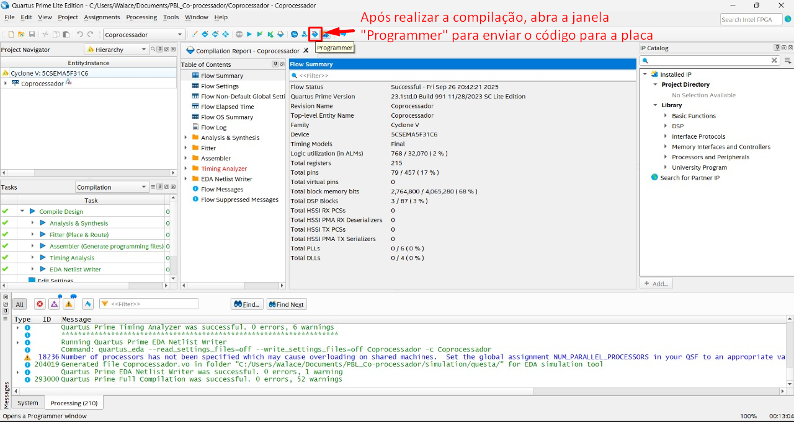Image resolution: width=794 pixels, height=422 pixels.
Task: Click the Flow Summary filter field
Action: pos(463,76)
